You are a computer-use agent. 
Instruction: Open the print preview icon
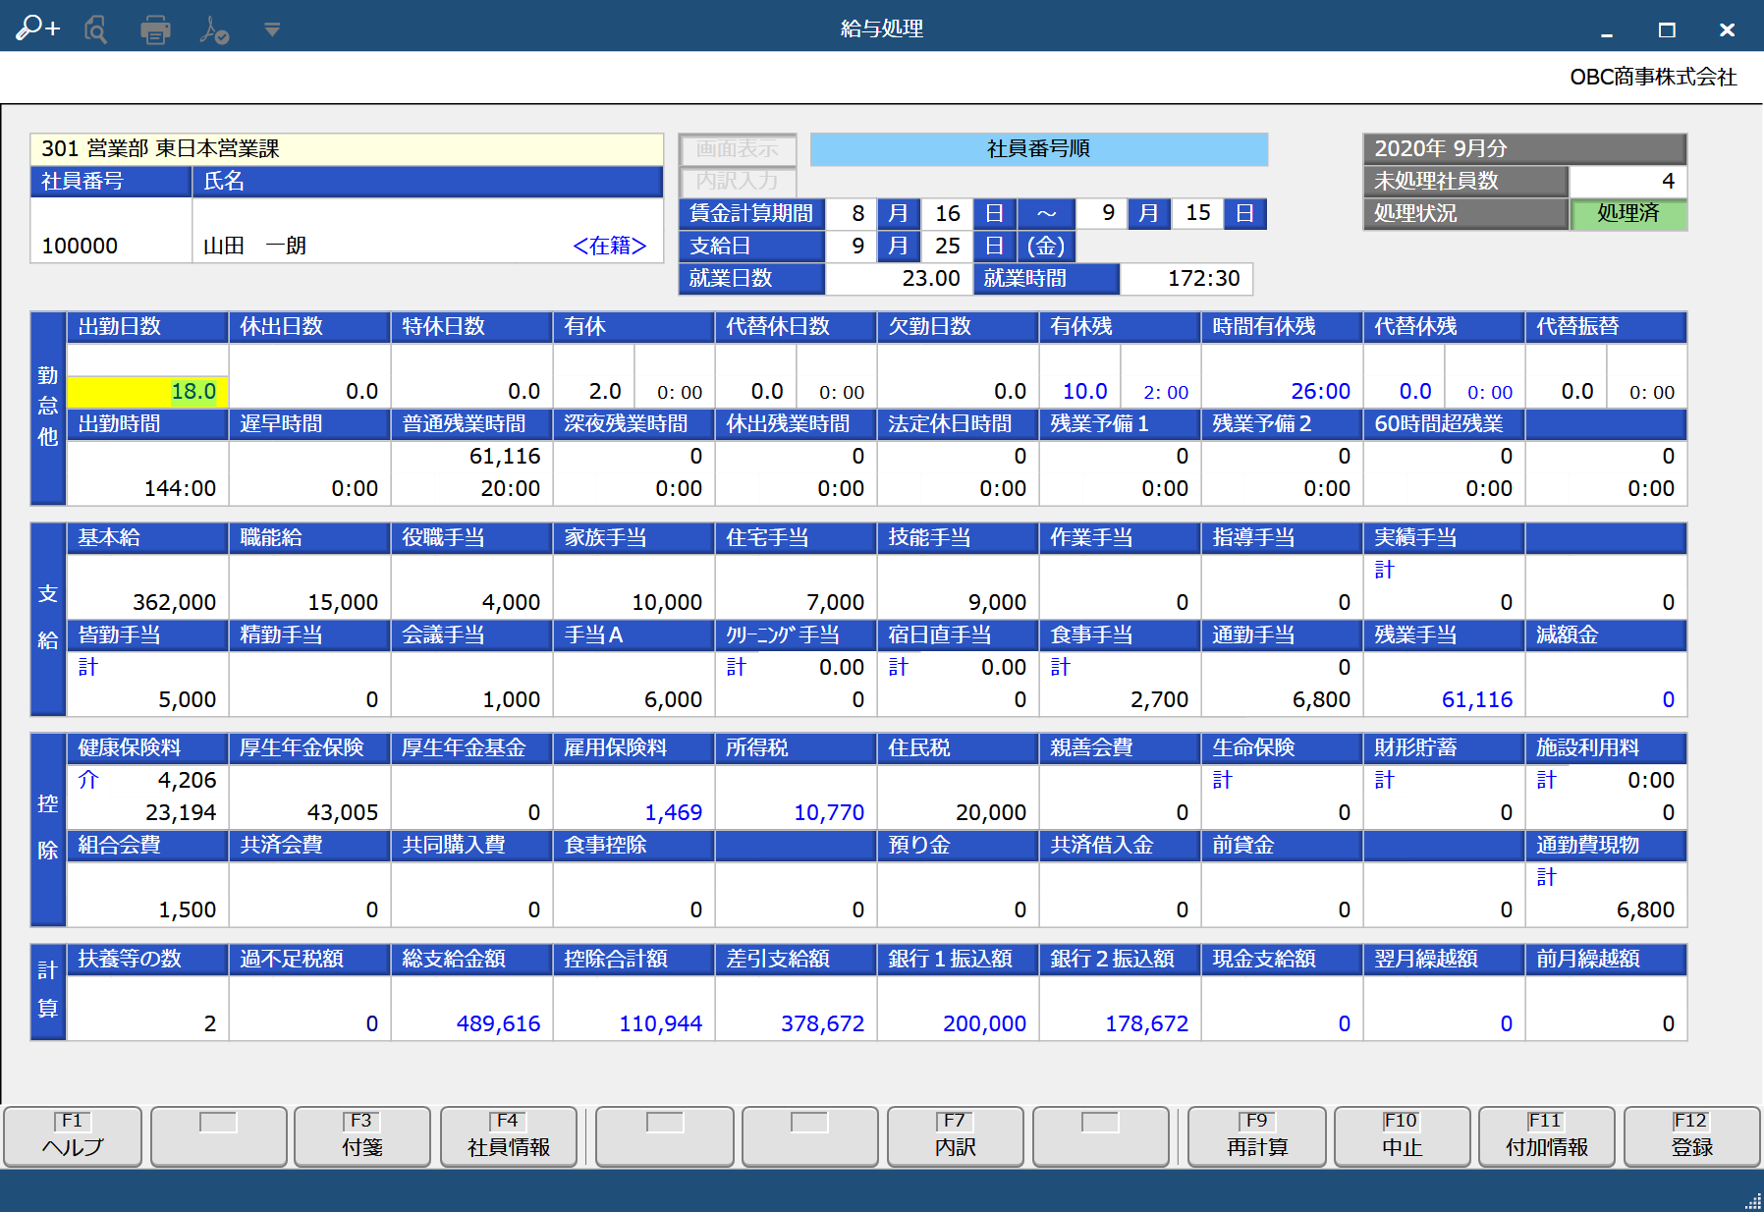click(95, 29)
